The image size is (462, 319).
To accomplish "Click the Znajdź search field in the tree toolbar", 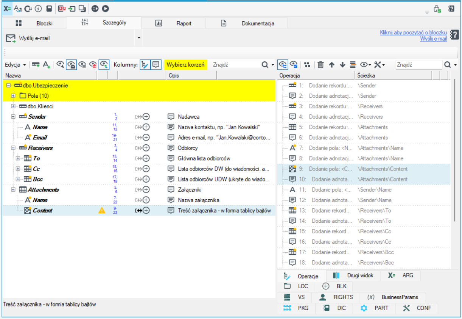I will (235, 65).
